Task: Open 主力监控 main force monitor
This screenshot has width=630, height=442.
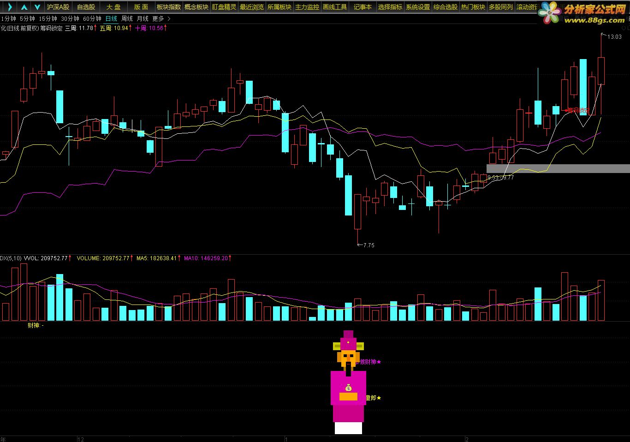Action: click(307, 7)
